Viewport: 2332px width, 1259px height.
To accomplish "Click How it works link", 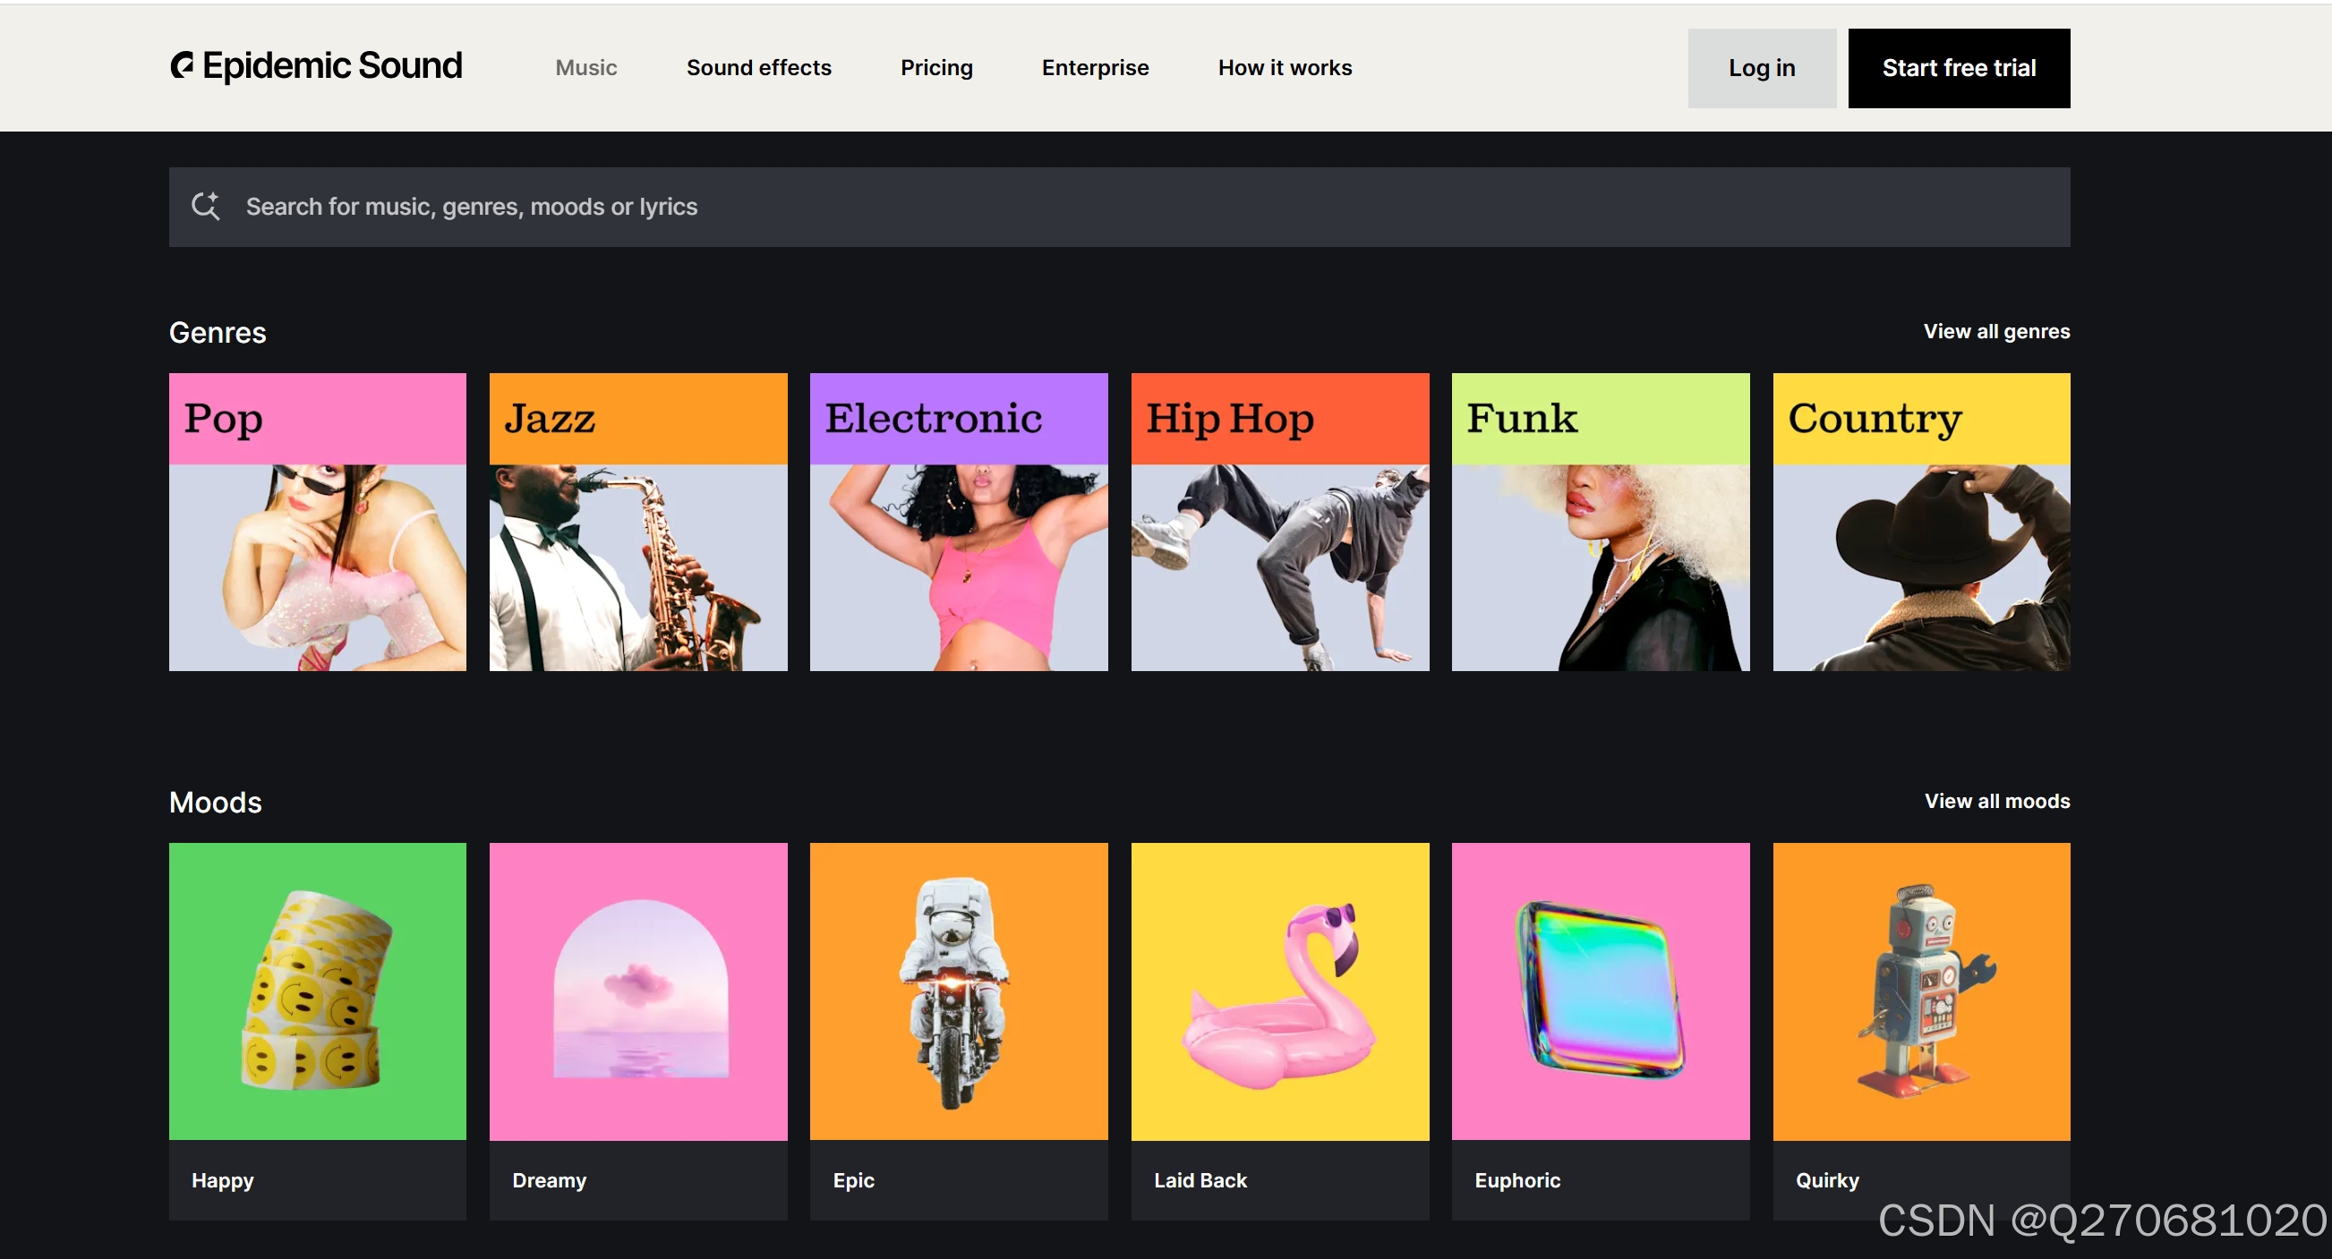I will point(1284,68).
